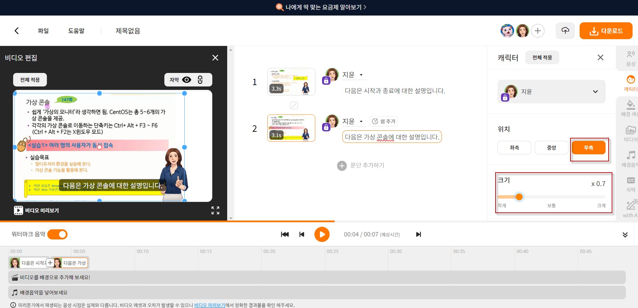Viewport: 638px width, 308px height.
Task: Click the plus between the timeline clips
Action: (x=50, y=263)
